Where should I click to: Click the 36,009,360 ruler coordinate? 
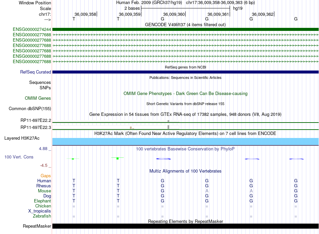click(174, 14)
